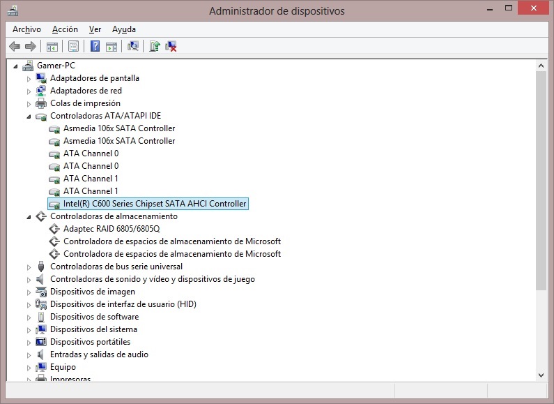554x404 pixels.
Task: Click the Back arrow toolbar icon
Action: click(15, 46)
